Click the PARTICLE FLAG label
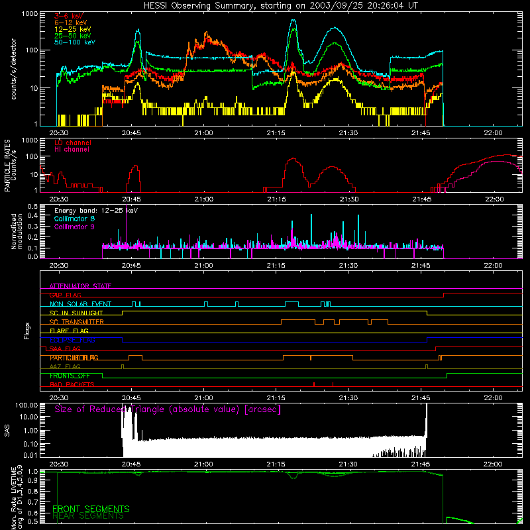This screenshot has height=530, width=530. (x=74, y=358)
